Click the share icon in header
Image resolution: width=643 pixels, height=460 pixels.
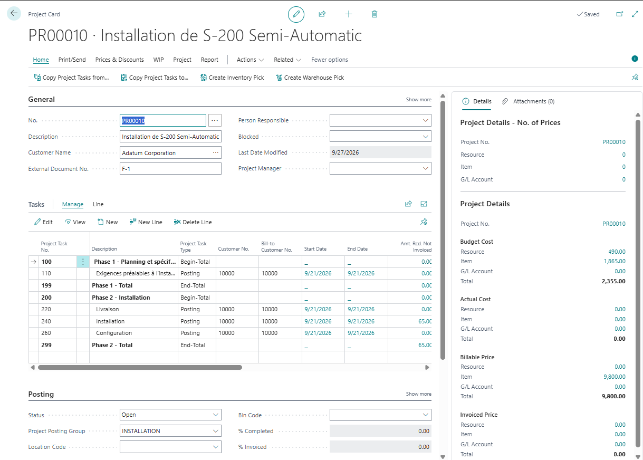pos(322,14)
